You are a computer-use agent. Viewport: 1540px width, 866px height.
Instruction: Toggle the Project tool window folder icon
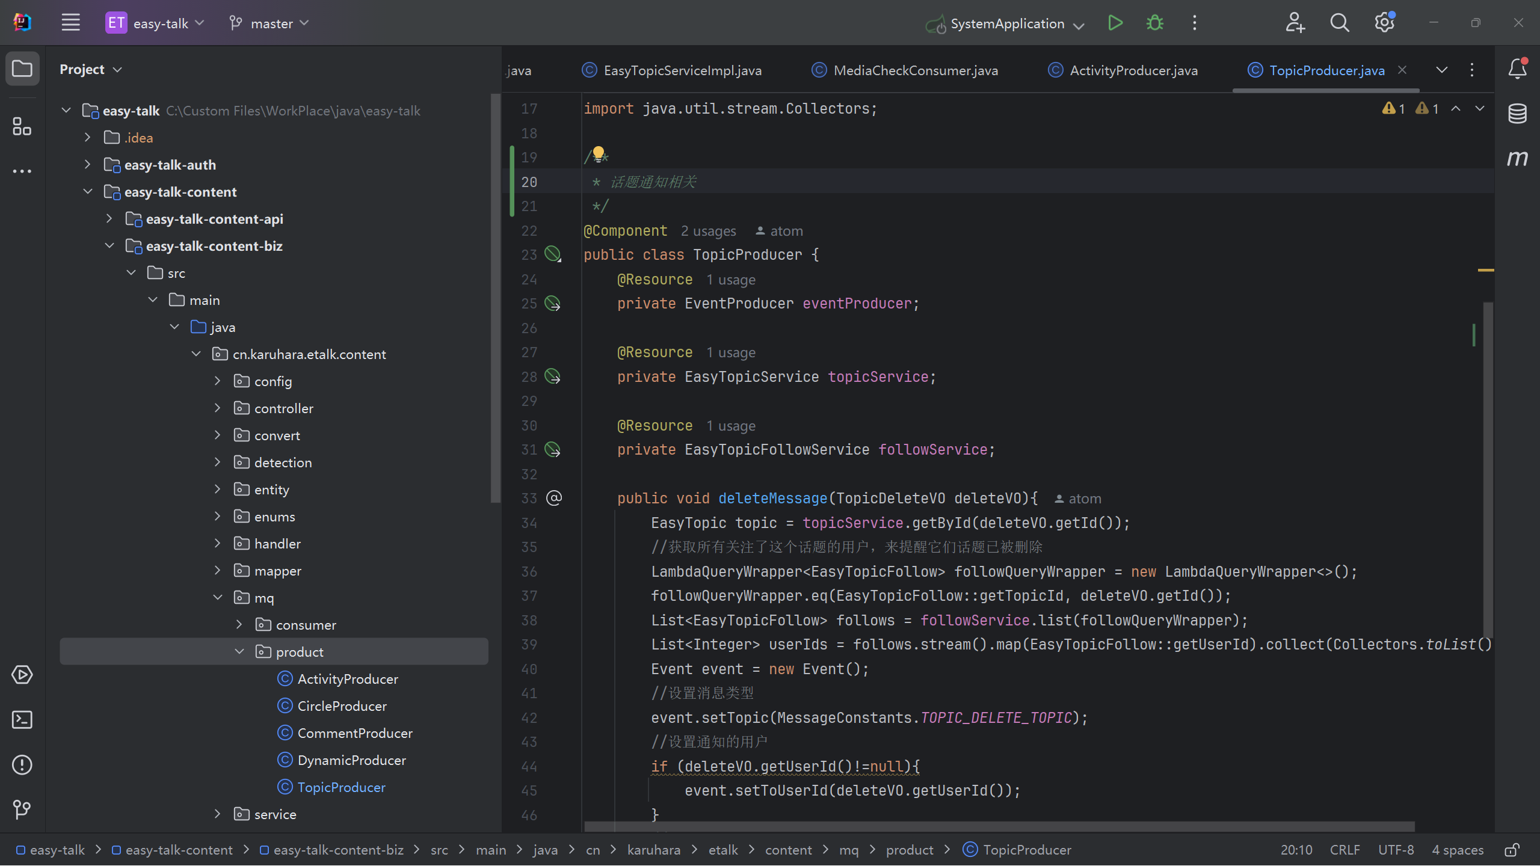22,69
